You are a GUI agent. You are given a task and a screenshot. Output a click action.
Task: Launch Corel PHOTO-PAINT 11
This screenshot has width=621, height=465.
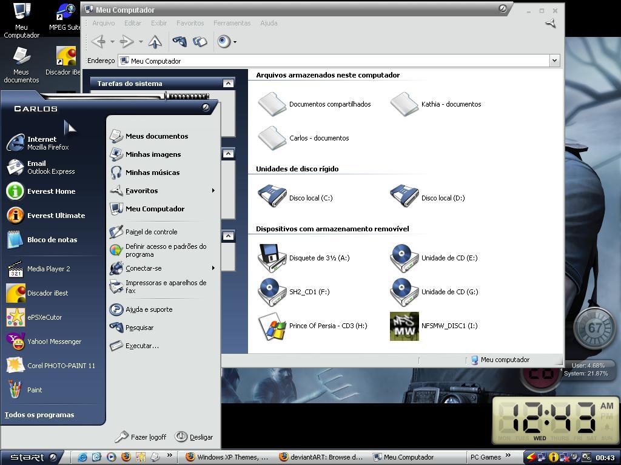click(53, 366)
